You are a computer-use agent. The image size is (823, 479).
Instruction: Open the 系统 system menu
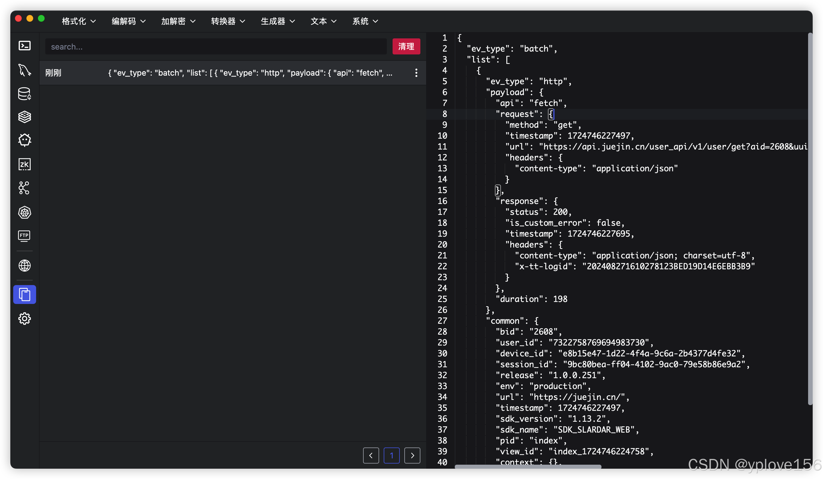(365, 21)
